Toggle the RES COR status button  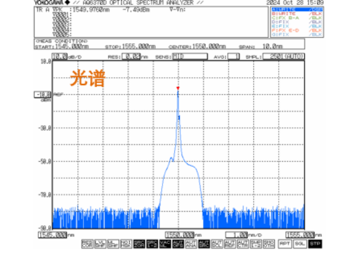click(87, 244)
